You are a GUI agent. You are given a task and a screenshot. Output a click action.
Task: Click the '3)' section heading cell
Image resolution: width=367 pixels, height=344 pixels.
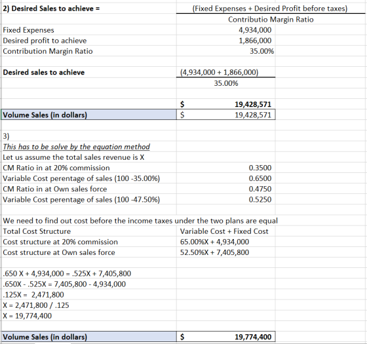89,136
